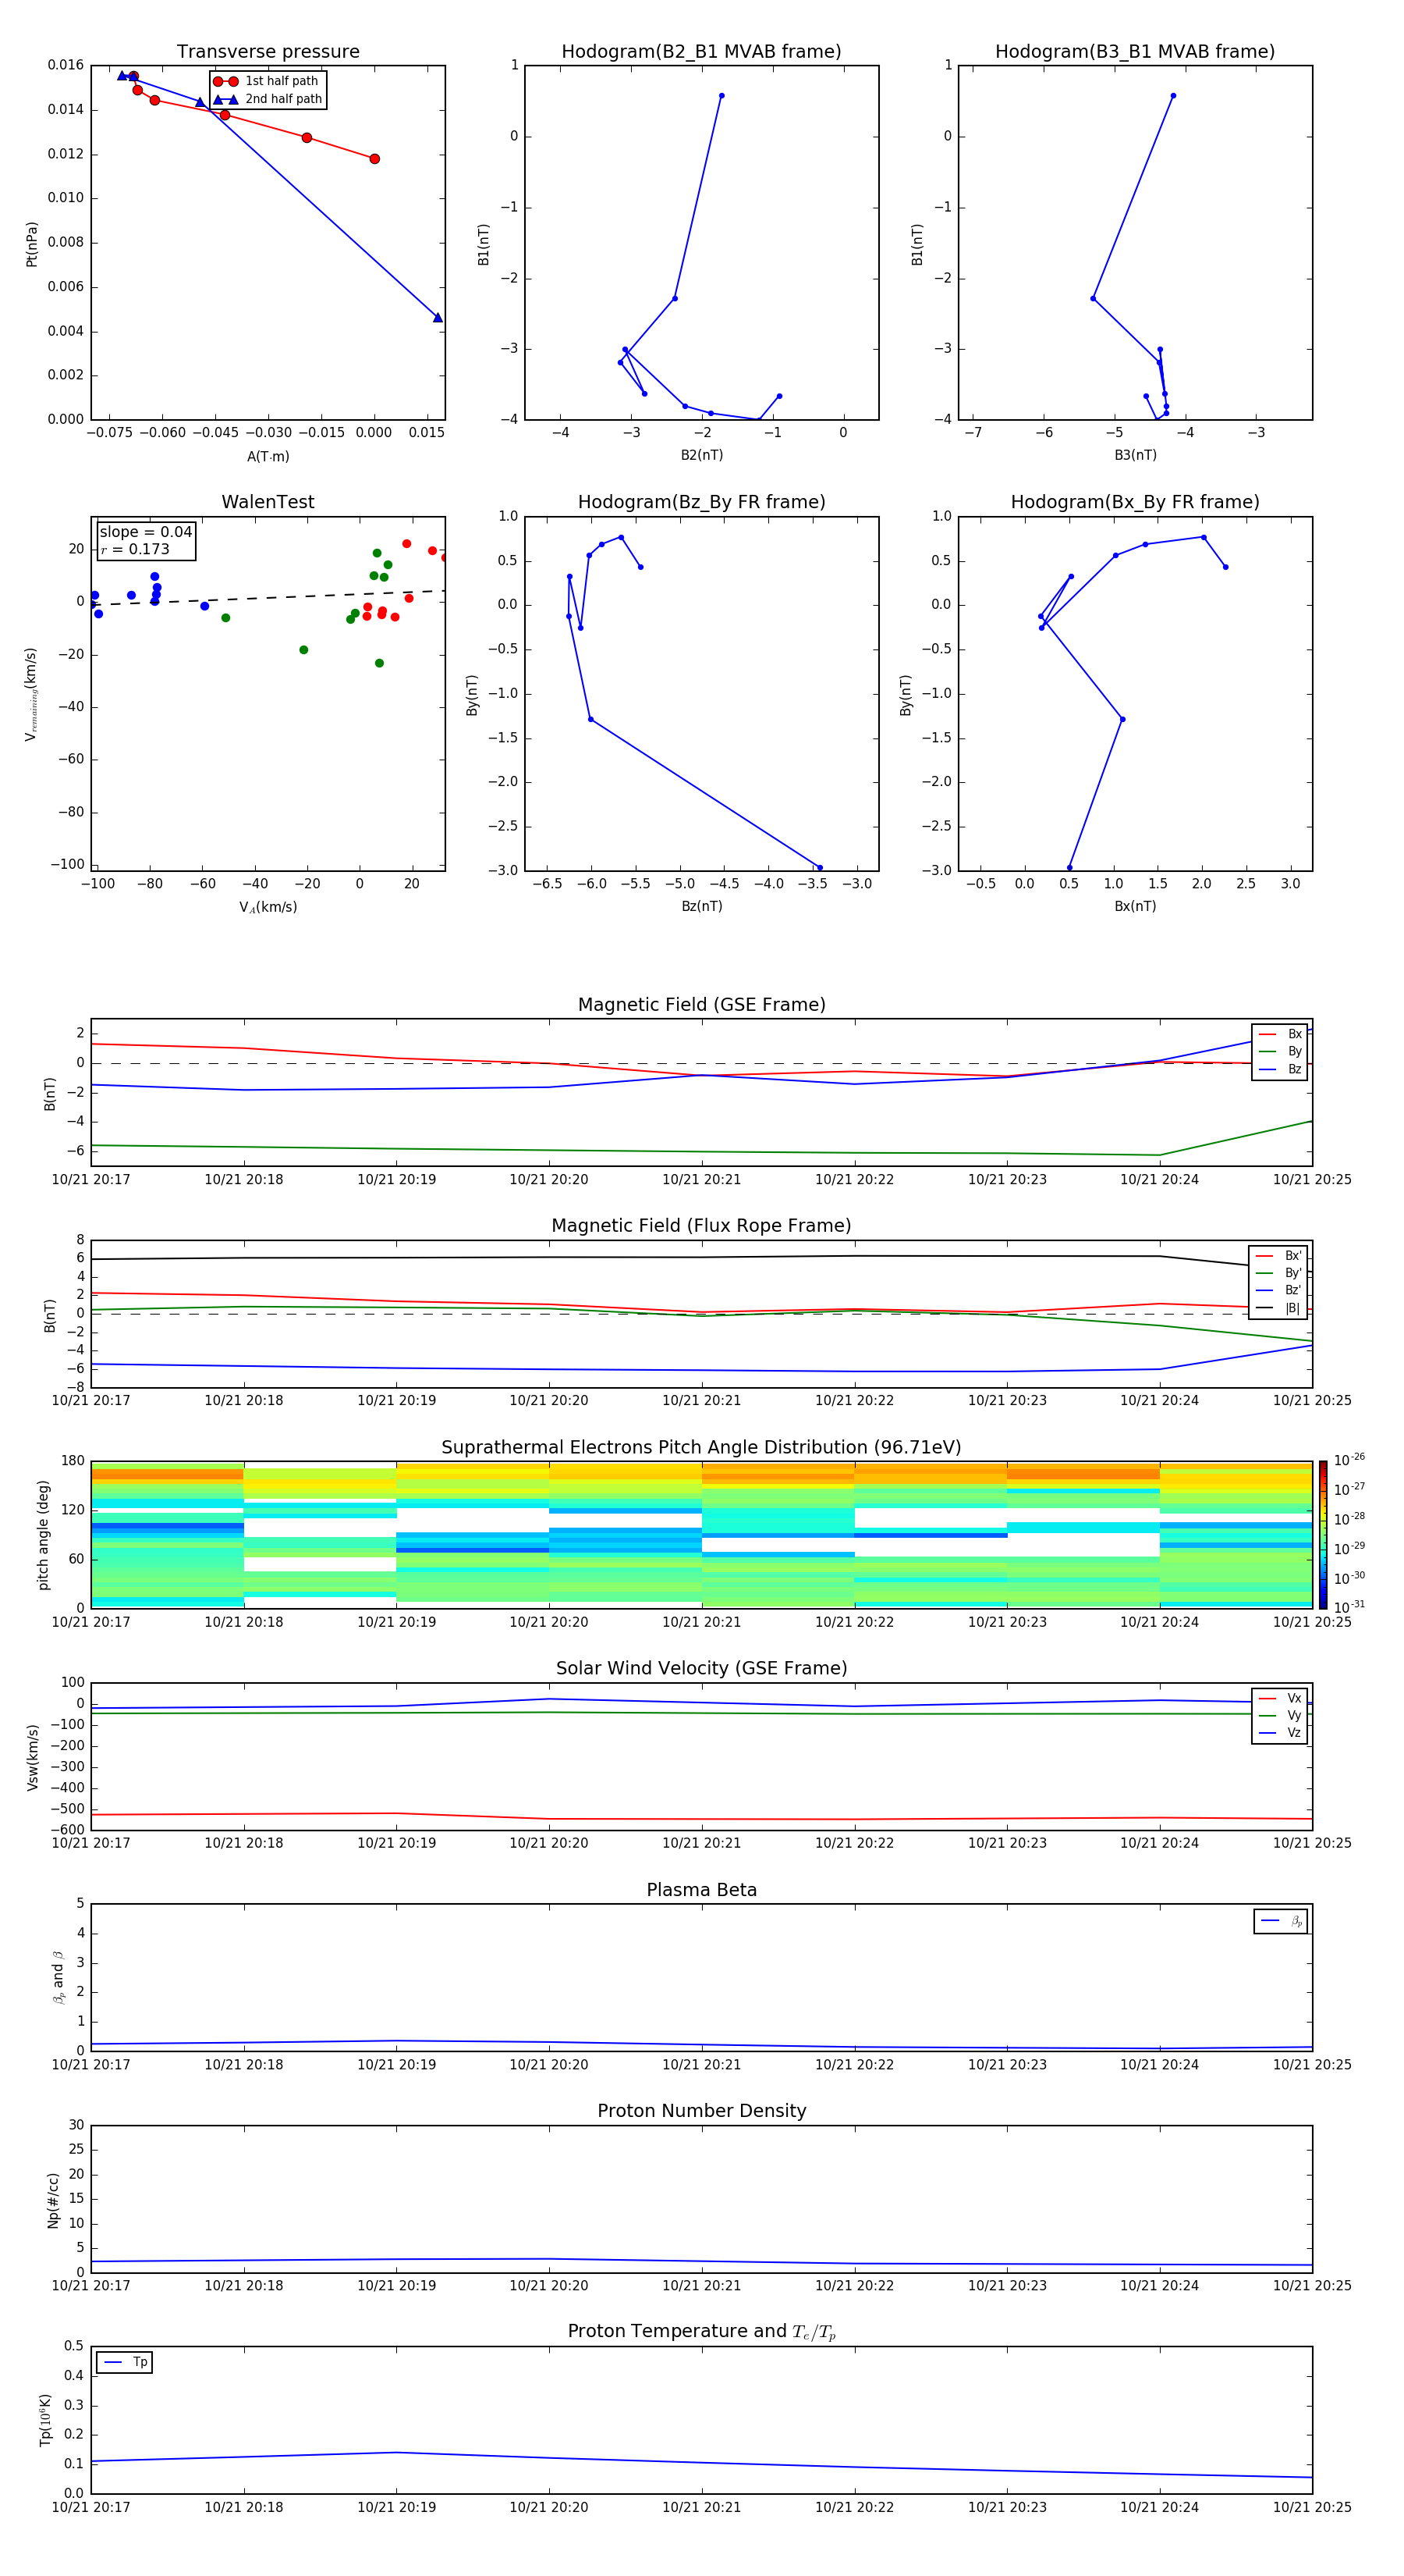The width and height of the screenshot is (1404, 2576).
Task: Click the 'Bx(nT)' x-axis label
Action: point(1135,906)
